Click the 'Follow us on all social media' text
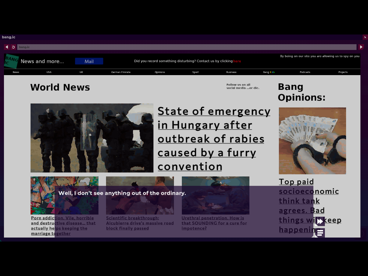 coord(243,86)
